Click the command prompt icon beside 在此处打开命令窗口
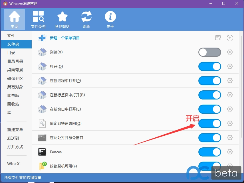The width and height of the screenshot is (244, 183). [x=42, y=138]
